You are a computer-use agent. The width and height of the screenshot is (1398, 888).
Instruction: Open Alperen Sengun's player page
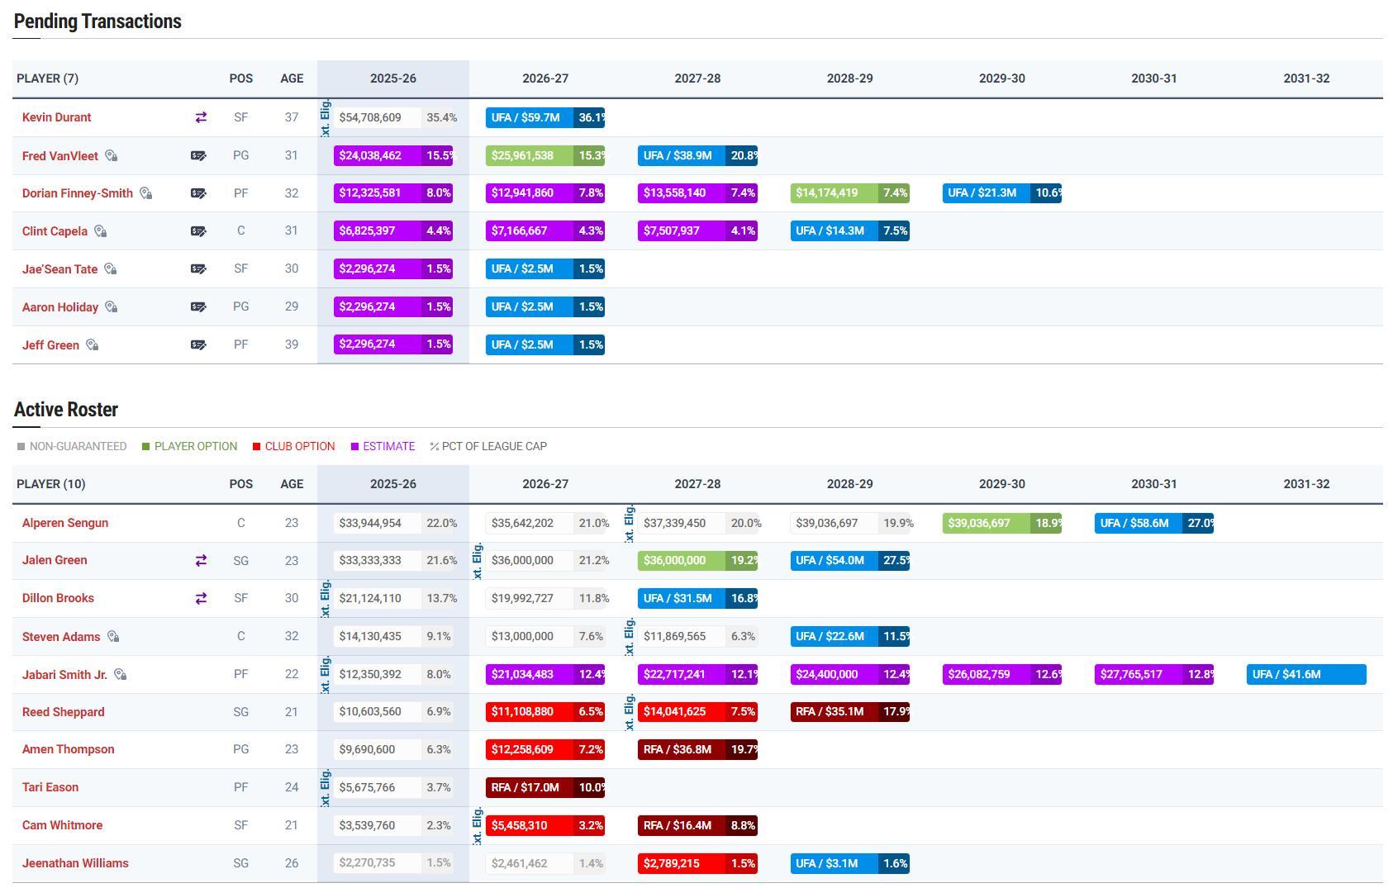coord(65,523)
